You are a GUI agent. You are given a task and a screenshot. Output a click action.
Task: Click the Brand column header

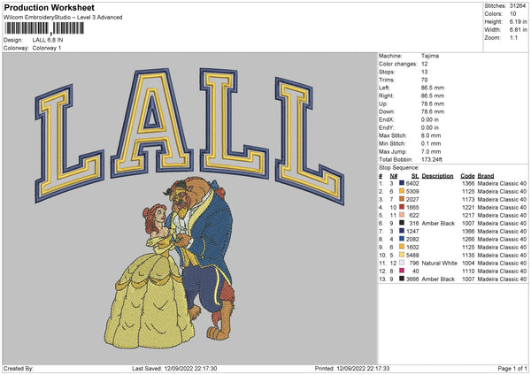coord(486,176)
